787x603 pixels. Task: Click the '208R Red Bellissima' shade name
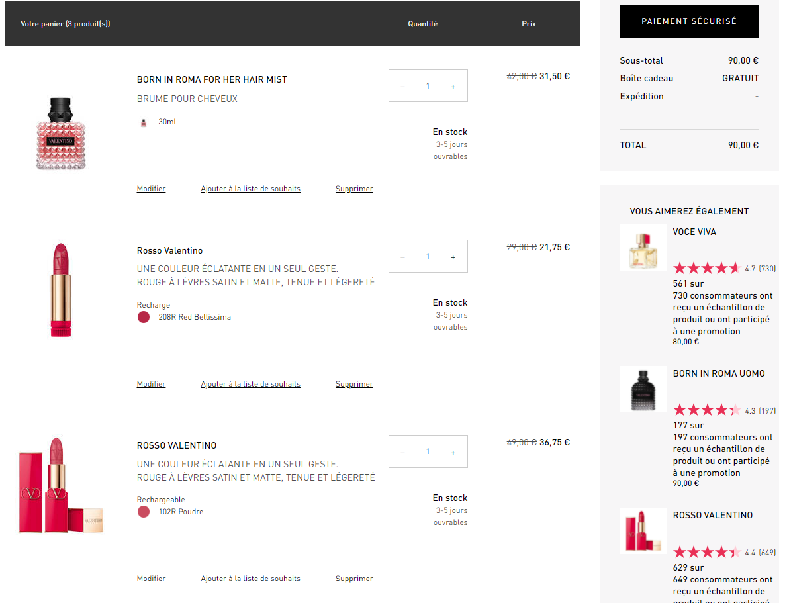(195, 317)
